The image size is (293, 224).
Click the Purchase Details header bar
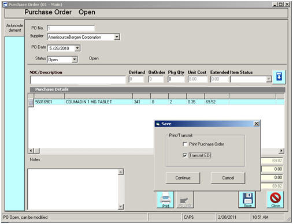tap(157, 89)
